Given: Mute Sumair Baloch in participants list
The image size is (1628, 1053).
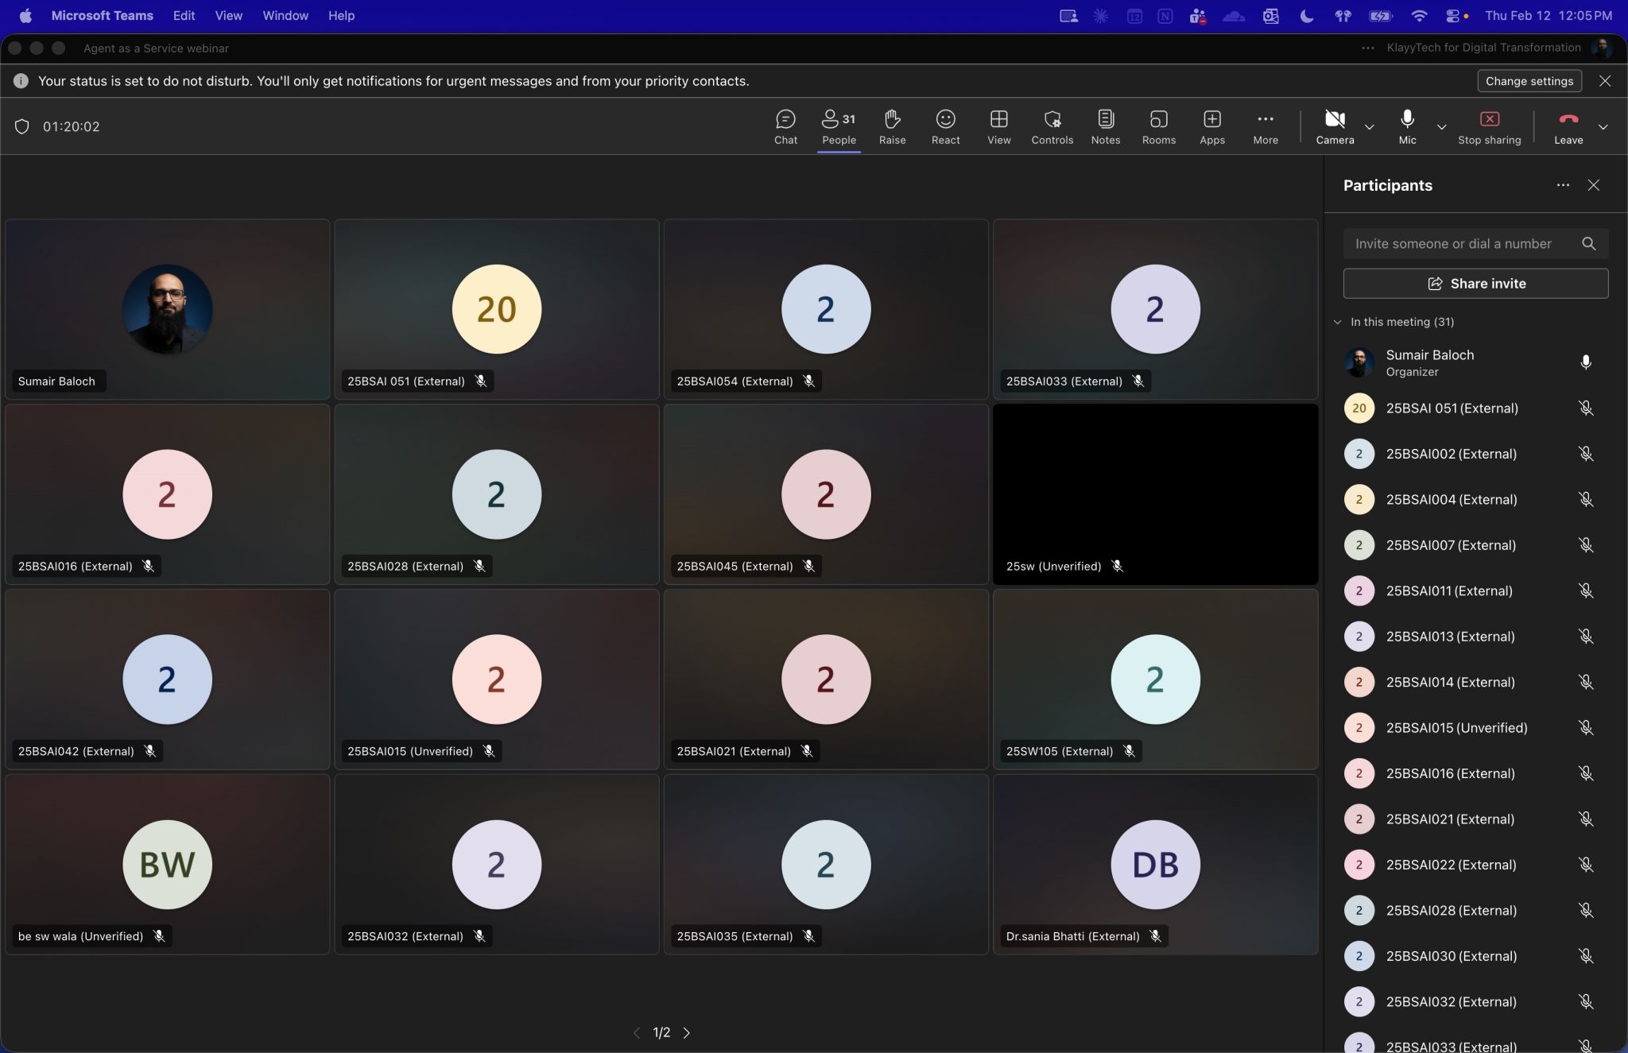Looking at the screenshot, I should [1585, 362].
